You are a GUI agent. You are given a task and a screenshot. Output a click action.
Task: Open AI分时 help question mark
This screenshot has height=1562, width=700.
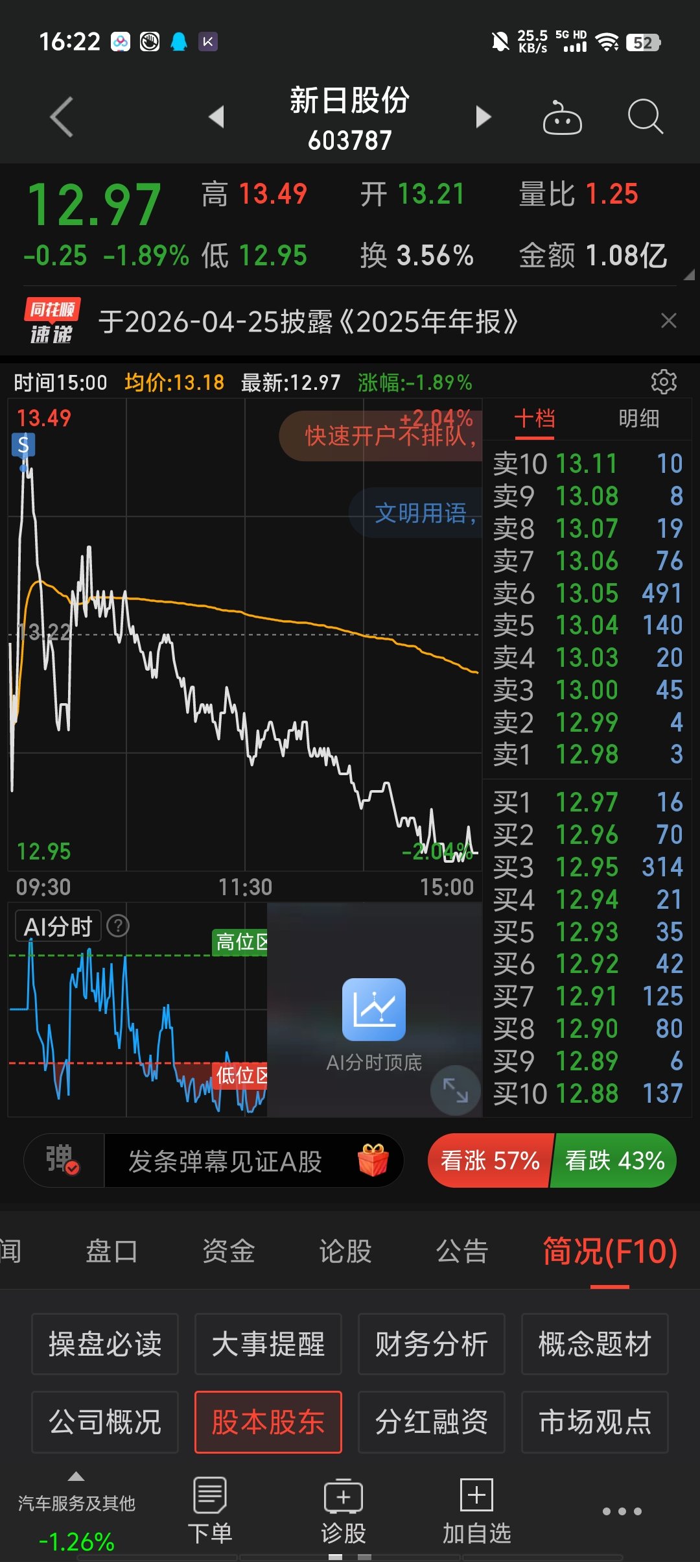point(118,926)
